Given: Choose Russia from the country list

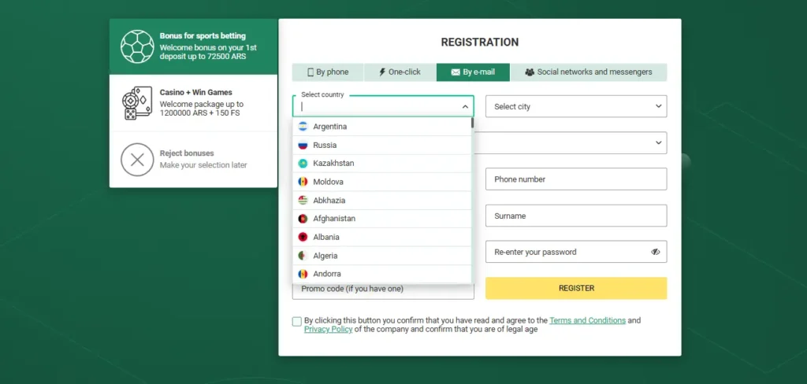Looking at the screenshot, I should point(382,145).
